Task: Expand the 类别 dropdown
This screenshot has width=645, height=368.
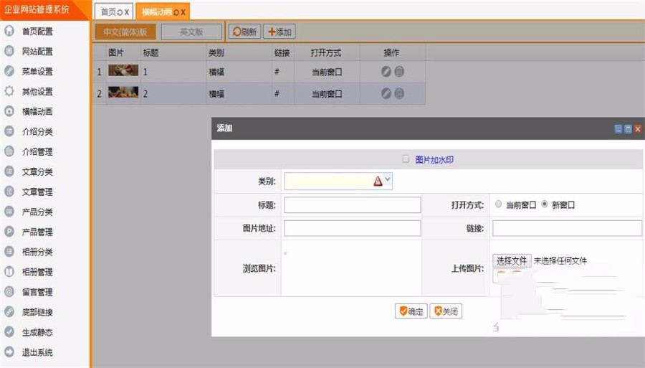Action: (388, 180)
